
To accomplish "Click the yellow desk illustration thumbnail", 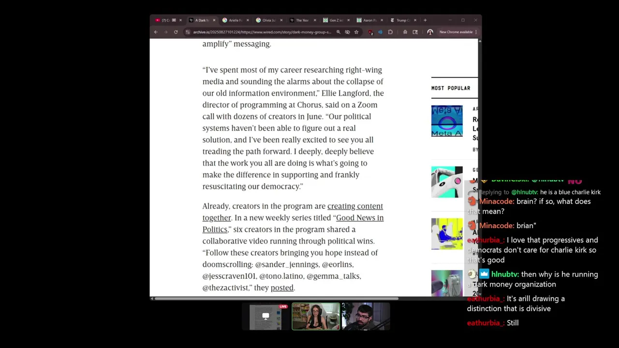I will coord(447,234).
